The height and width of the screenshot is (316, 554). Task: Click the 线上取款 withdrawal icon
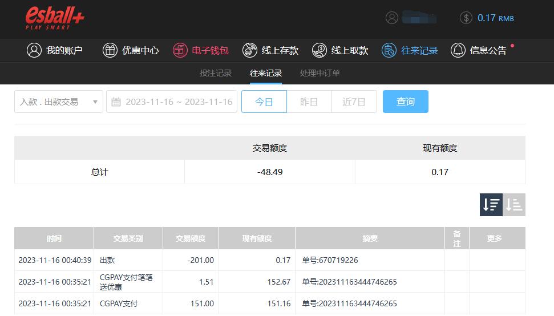pyautogui.click(x=319, y=50)
